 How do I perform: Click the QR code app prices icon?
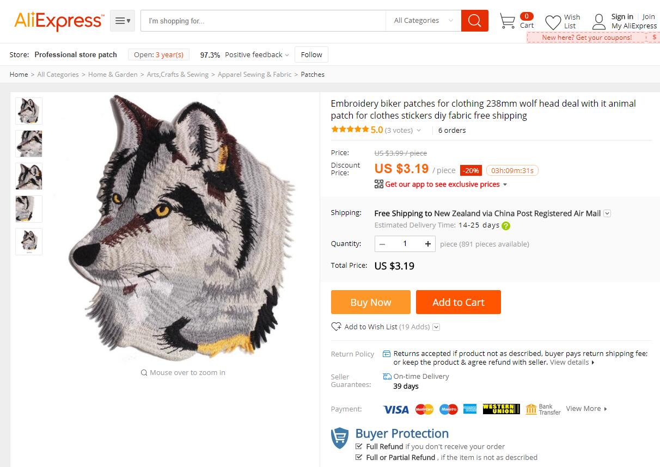(379, 184)
